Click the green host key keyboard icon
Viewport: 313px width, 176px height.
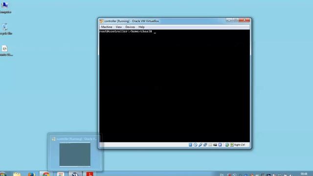pos(232,145)
